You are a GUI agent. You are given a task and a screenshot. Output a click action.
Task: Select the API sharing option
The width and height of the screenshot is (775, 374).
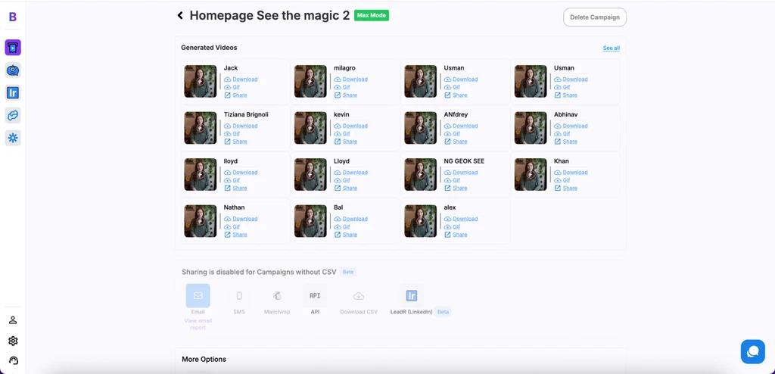point(315,296)
